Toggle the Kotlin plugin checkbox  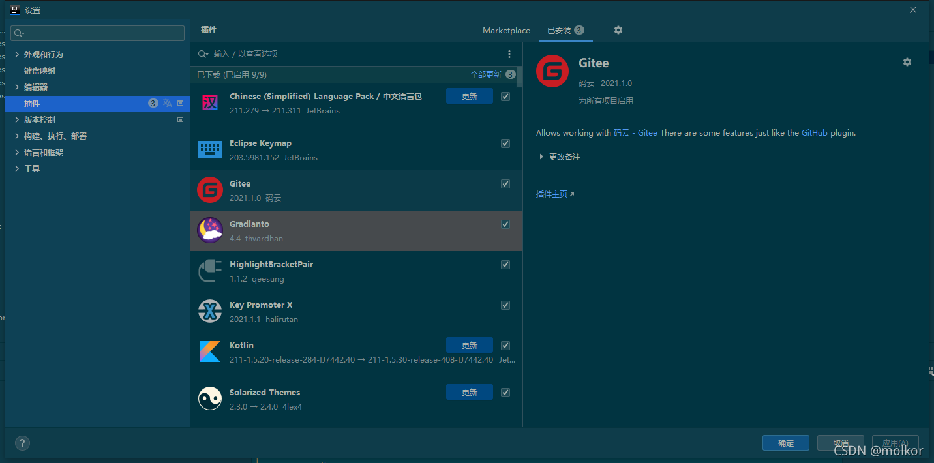[505, 346]
